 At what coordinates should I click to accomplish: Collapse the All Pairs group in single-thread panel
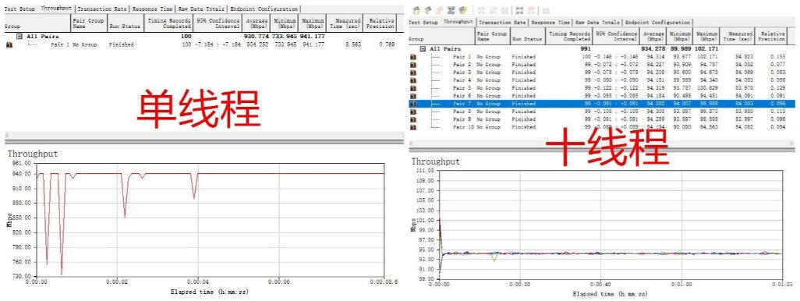[19, 37]
